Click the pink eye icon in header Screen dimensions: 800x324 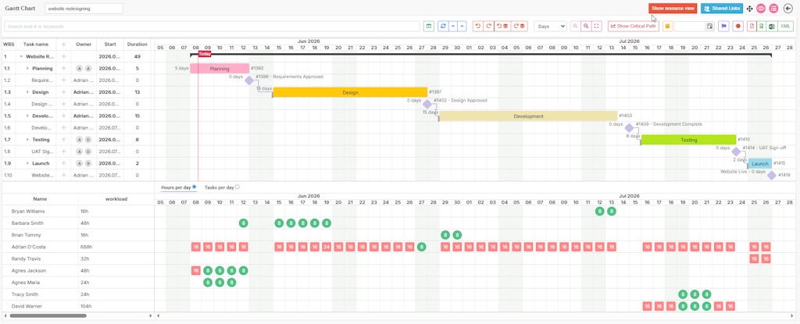point(761,8)
